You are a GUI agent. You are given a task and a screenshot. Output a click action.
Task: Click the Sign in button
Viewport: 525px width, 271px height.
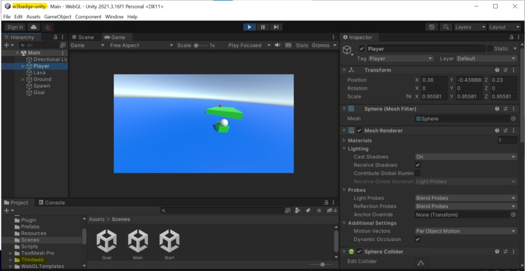click(16, 27)
